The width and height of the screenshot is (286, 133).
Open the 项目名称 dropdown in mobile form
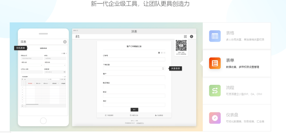(55, 65)
